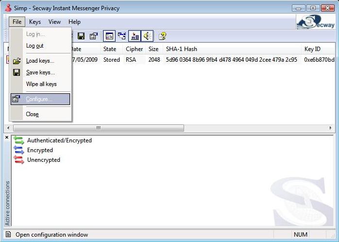Click the NUM indicator in the status bar
The height and width of the screenshot is (242, 339).
click(301, 234)
